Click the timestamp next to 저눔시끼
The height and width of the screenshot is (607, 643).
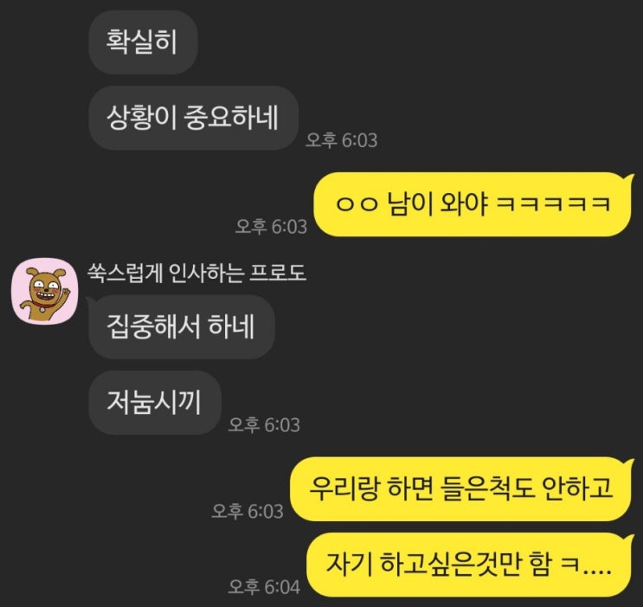point(264,425)
